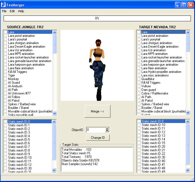Check the source Static mesh ID:5 checkbox
Image resolution: width=195 pixels, height=182 pixels.
coord(5,140)
